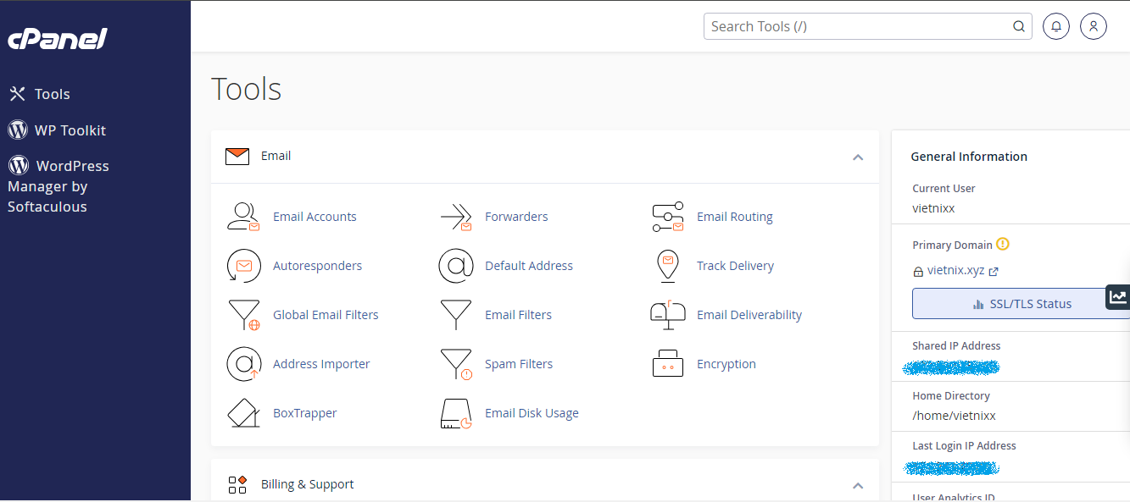Click the Email Accounts icon
Screen dimensions: 1130x502
(243, 217)
